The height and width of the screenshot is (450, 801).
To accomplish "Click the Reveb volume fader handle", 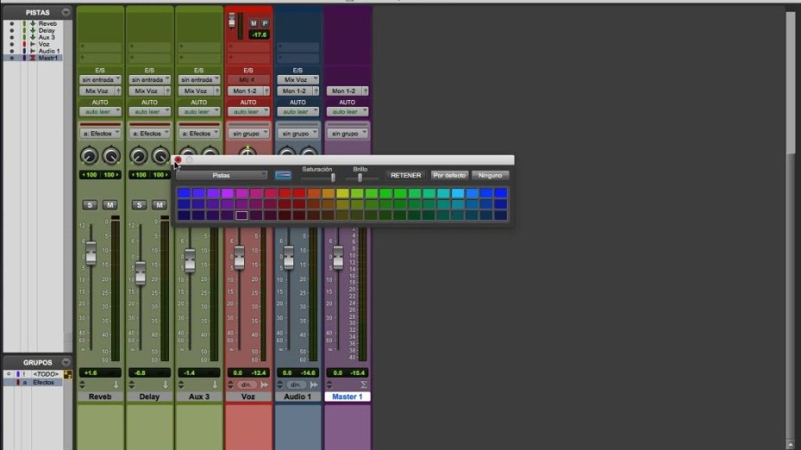I will click(x=91, y=252).
